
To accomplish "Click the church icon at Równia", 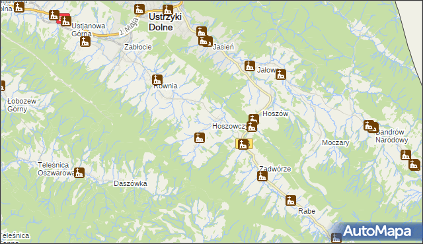I will tap(157, 80).
